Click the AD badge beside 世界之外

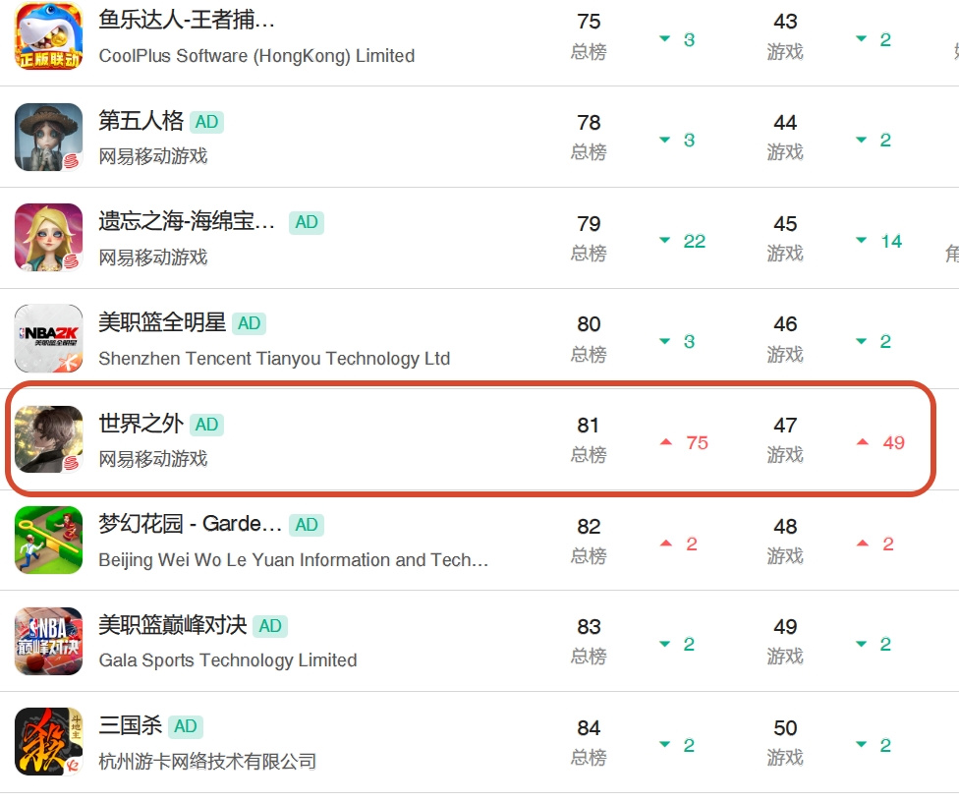(206, 425)
